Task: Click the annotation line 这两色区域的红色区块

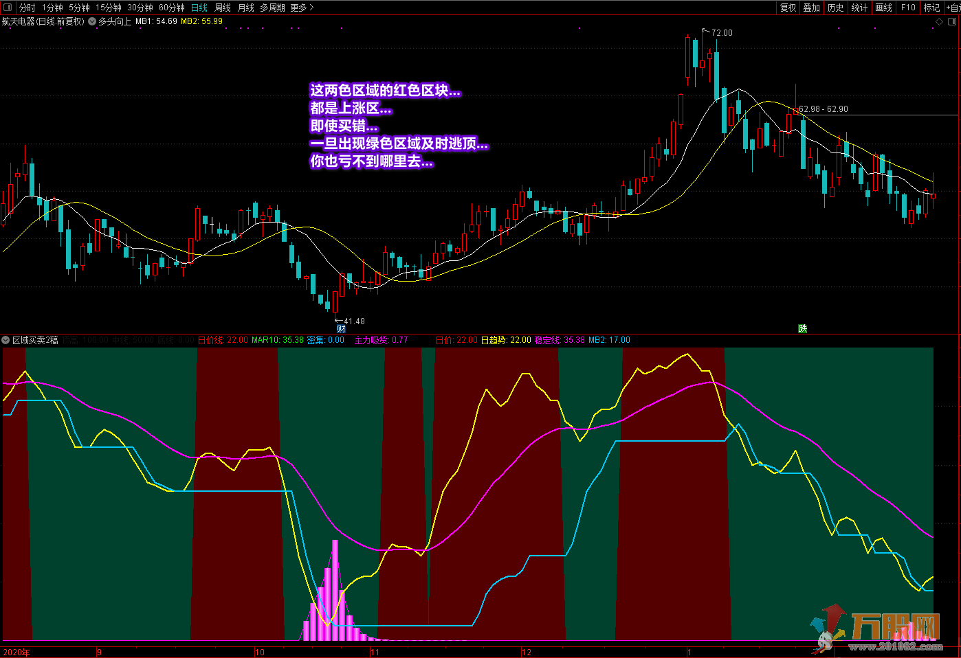Action: (386, 91)
